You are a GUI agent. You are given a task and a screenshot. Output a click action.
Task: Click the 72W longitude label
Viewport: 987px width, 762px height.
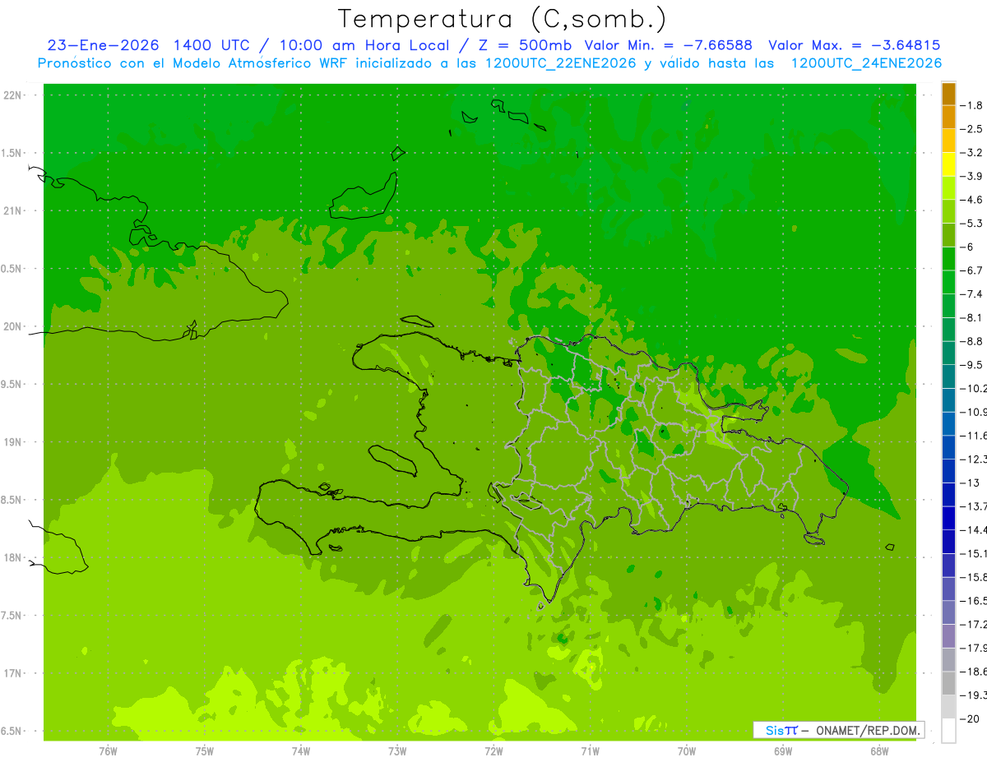(x=493, y=750)
